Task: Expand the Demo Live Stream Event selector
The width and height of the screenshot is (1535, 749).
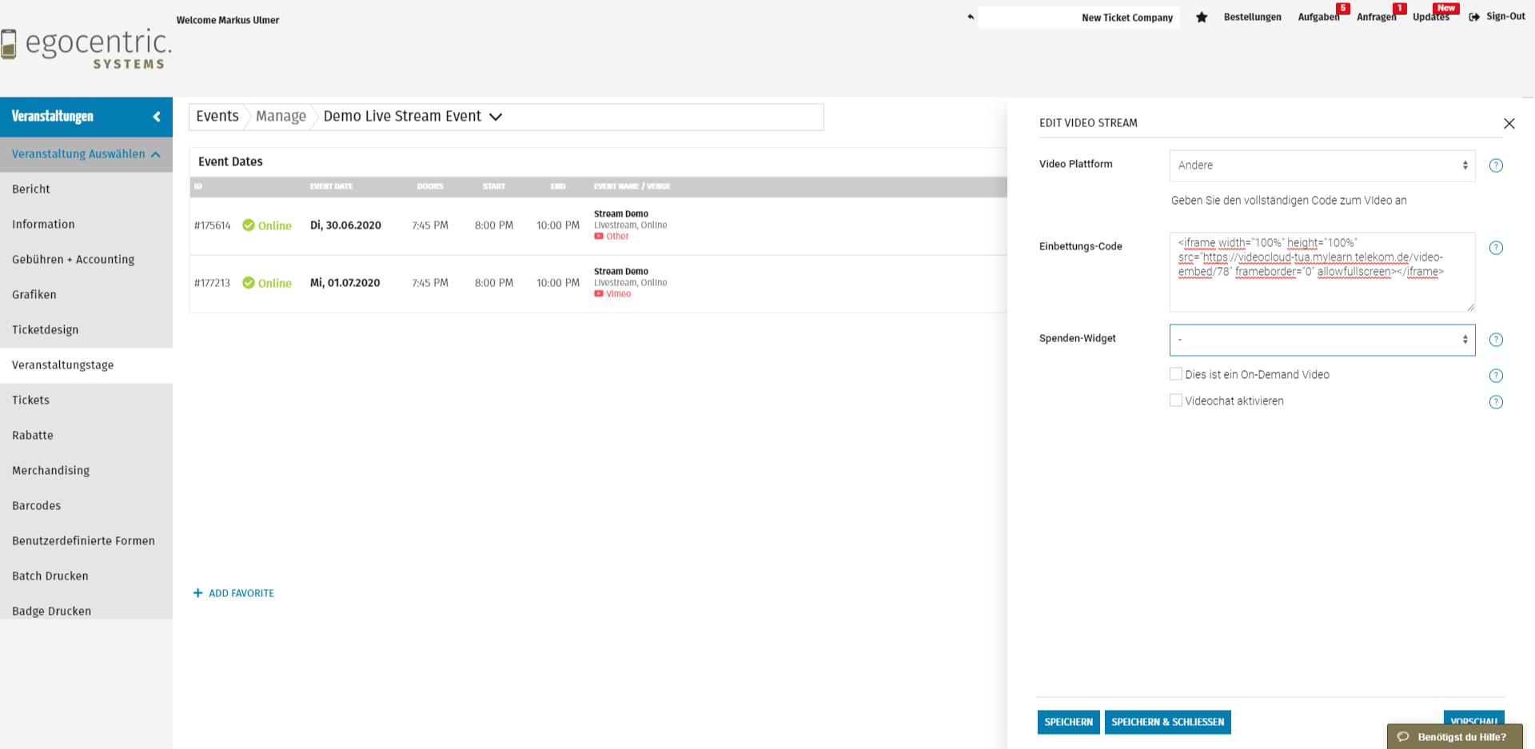Action: (x=496, y=117)
